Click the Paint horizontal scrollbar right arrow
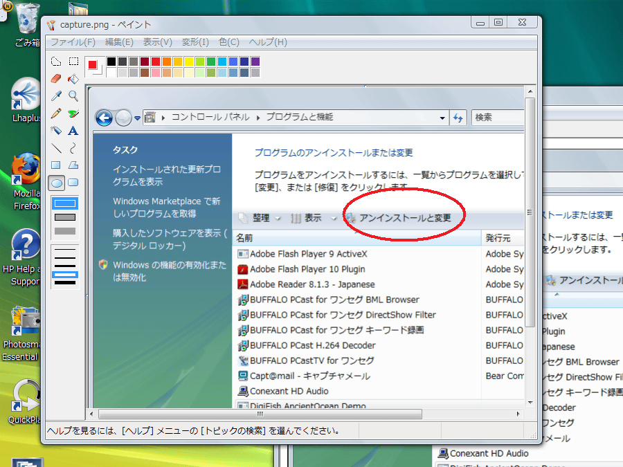The width and height of the screenshot is (623, 467). point(518,414)
